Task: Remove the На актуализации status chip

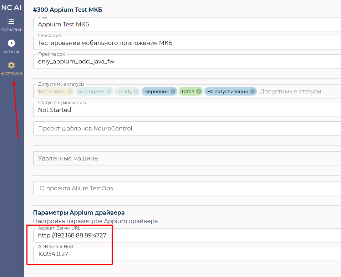Action: click(253, 91)
